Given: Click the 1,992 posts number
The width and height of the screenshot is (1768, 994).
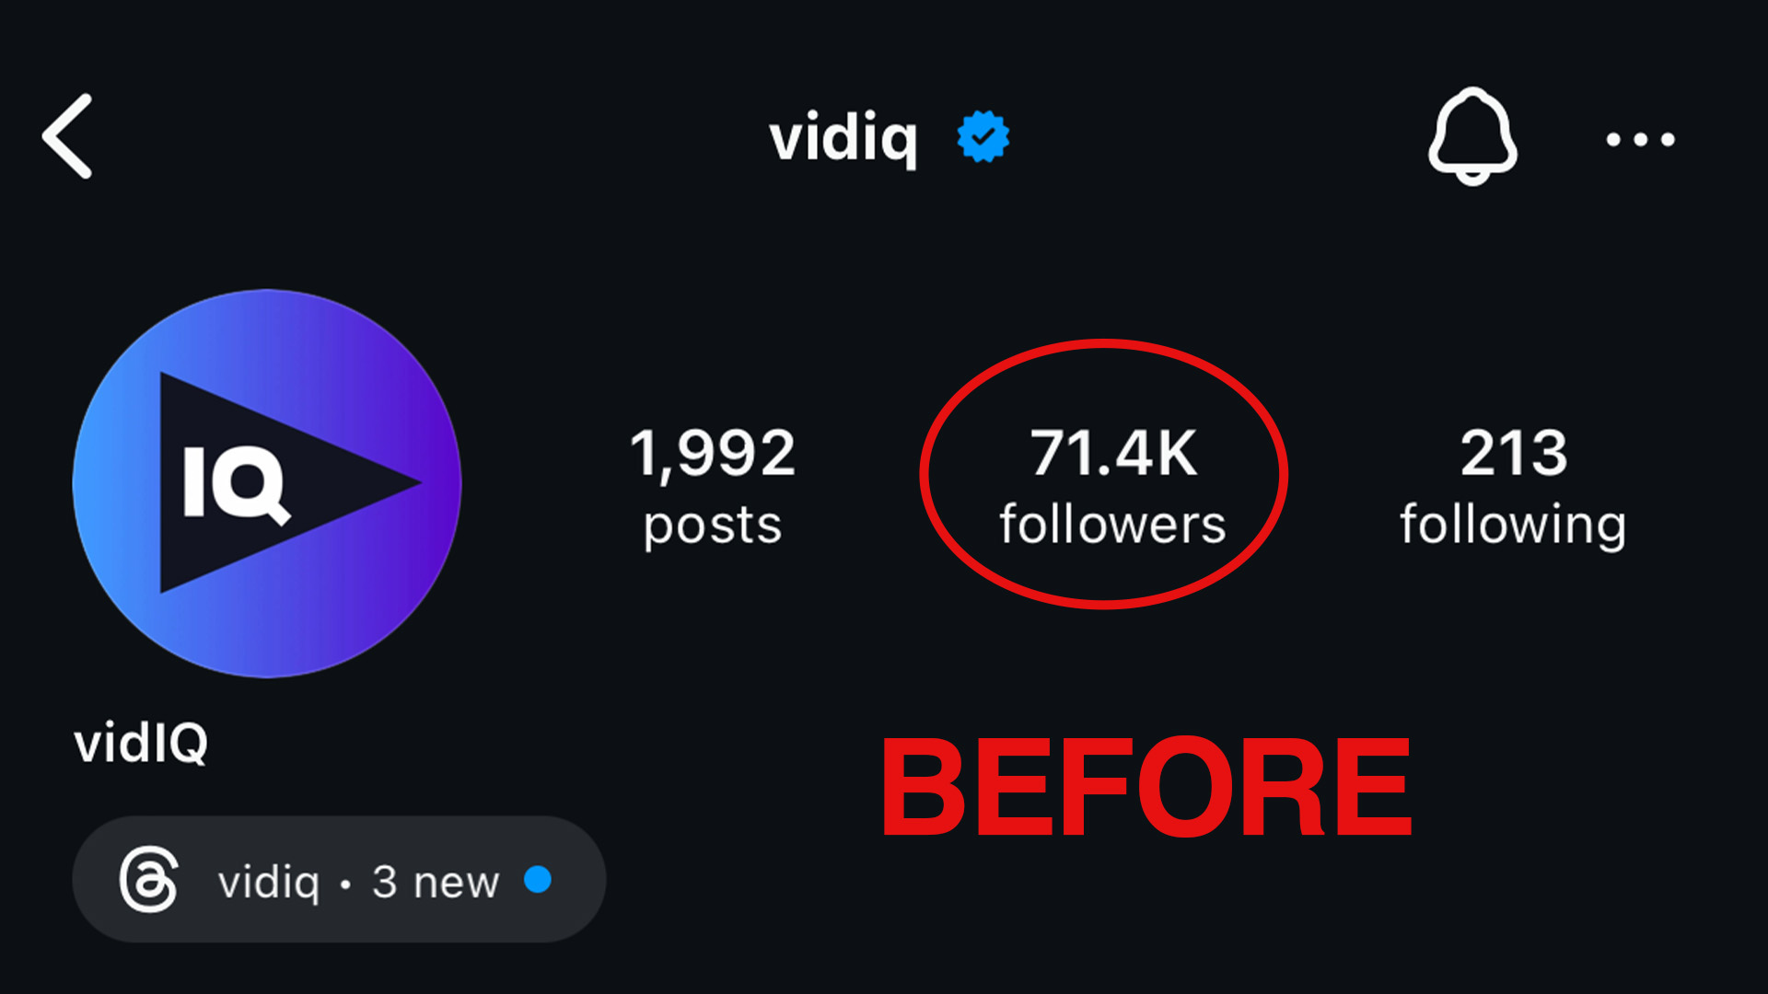Looking at the screenshot, I should point(713,453).
